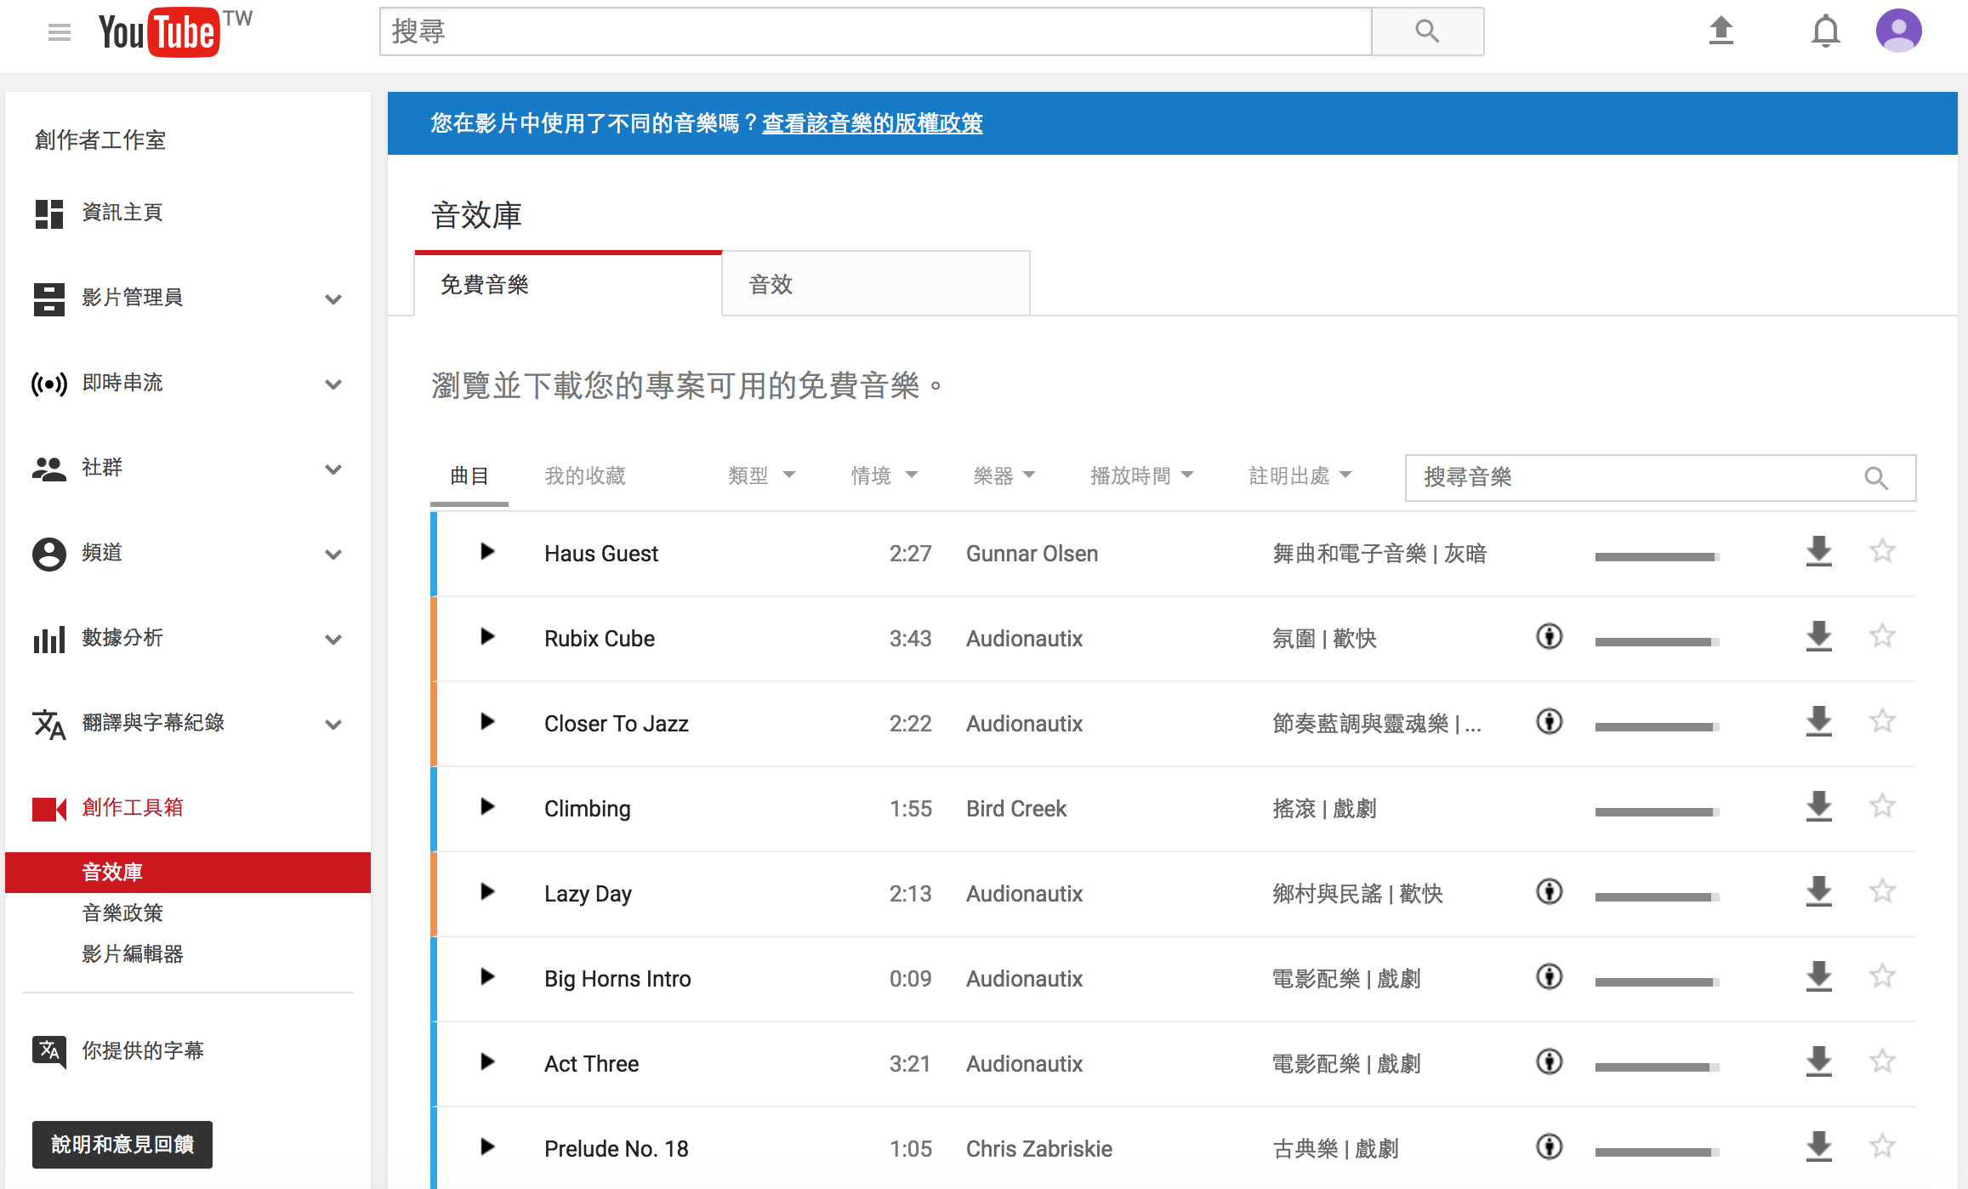Image resolution: width=1968 pixels, height=1189 pixels.
Task: Star Act Three as favorite
Action: [x=1882, y=1062]
